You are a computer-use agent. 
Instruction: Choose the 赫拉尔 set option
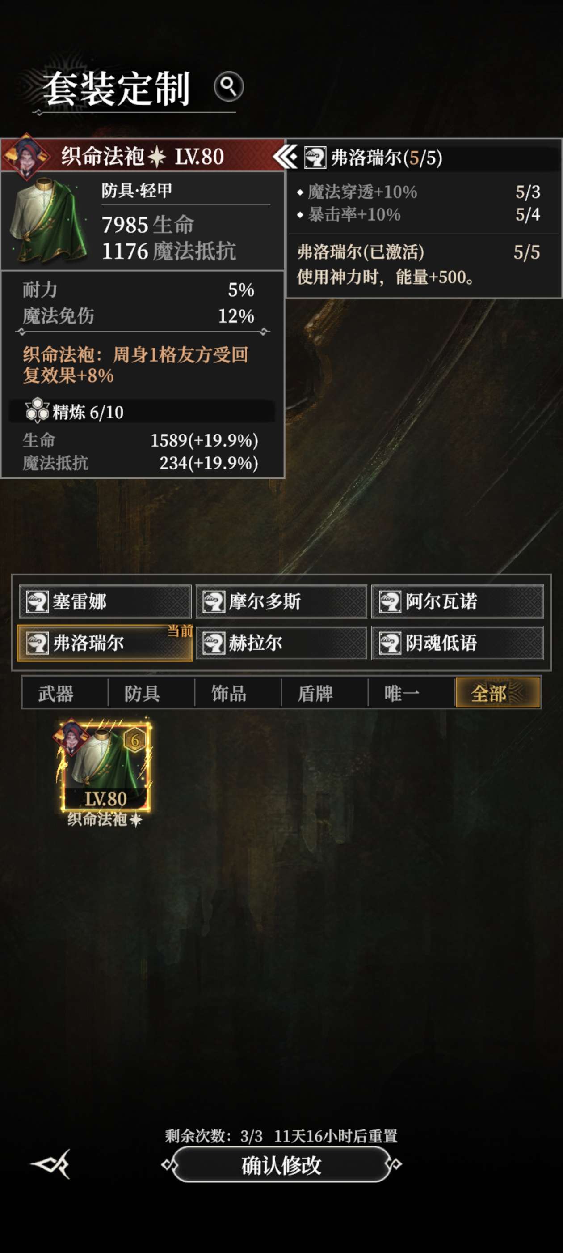281,643
